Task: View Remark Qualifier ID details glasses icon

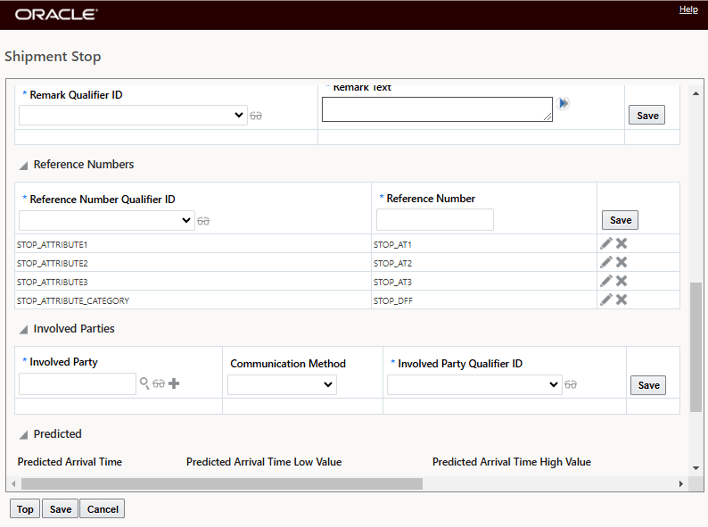Action: pos(256,115)
